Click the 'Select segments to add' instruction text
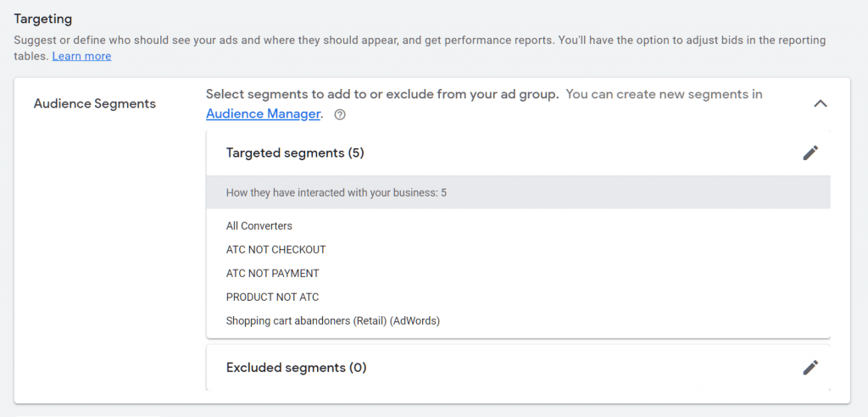Image resolution: width=868 pixels, height=417 pixels. pyautogui.click(x=381, y=94)
